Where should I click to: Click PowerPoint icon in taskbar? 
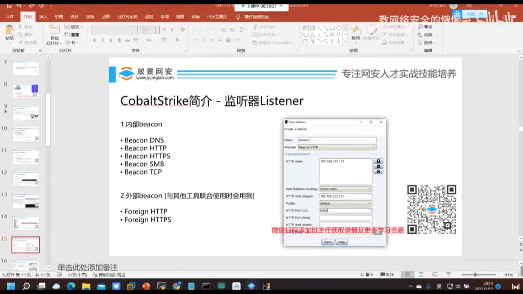point(146,286)
